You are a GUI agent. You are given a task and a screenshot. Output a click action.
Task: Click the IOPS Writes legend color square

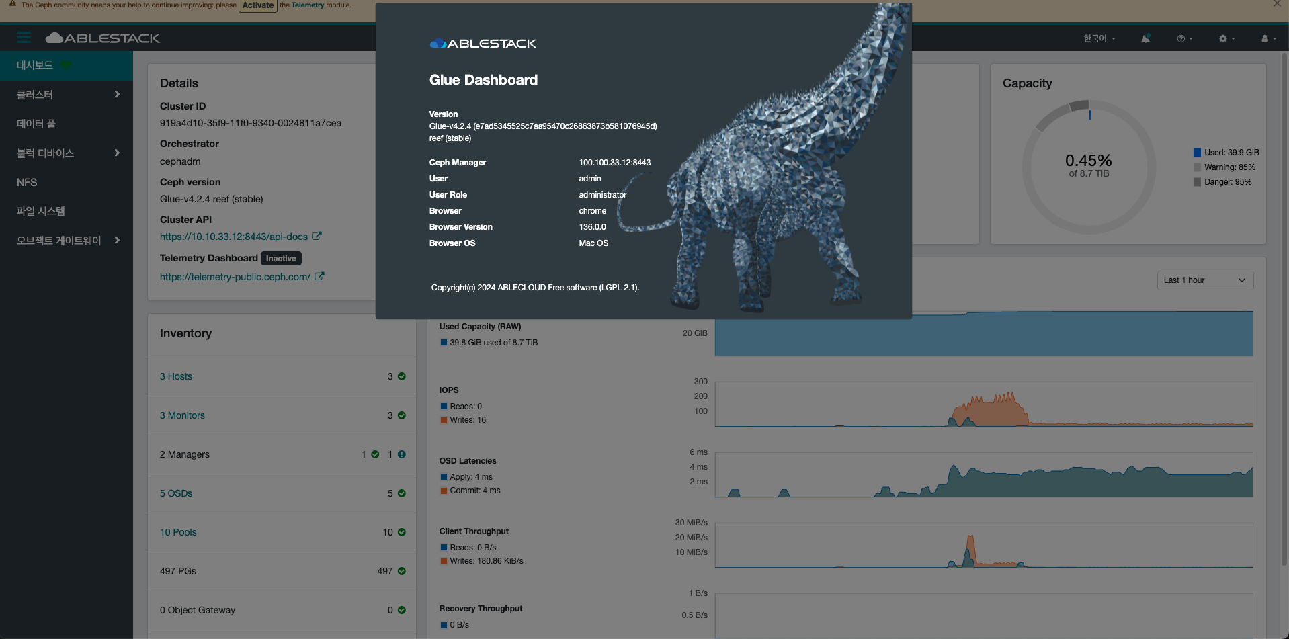[444, 420]
